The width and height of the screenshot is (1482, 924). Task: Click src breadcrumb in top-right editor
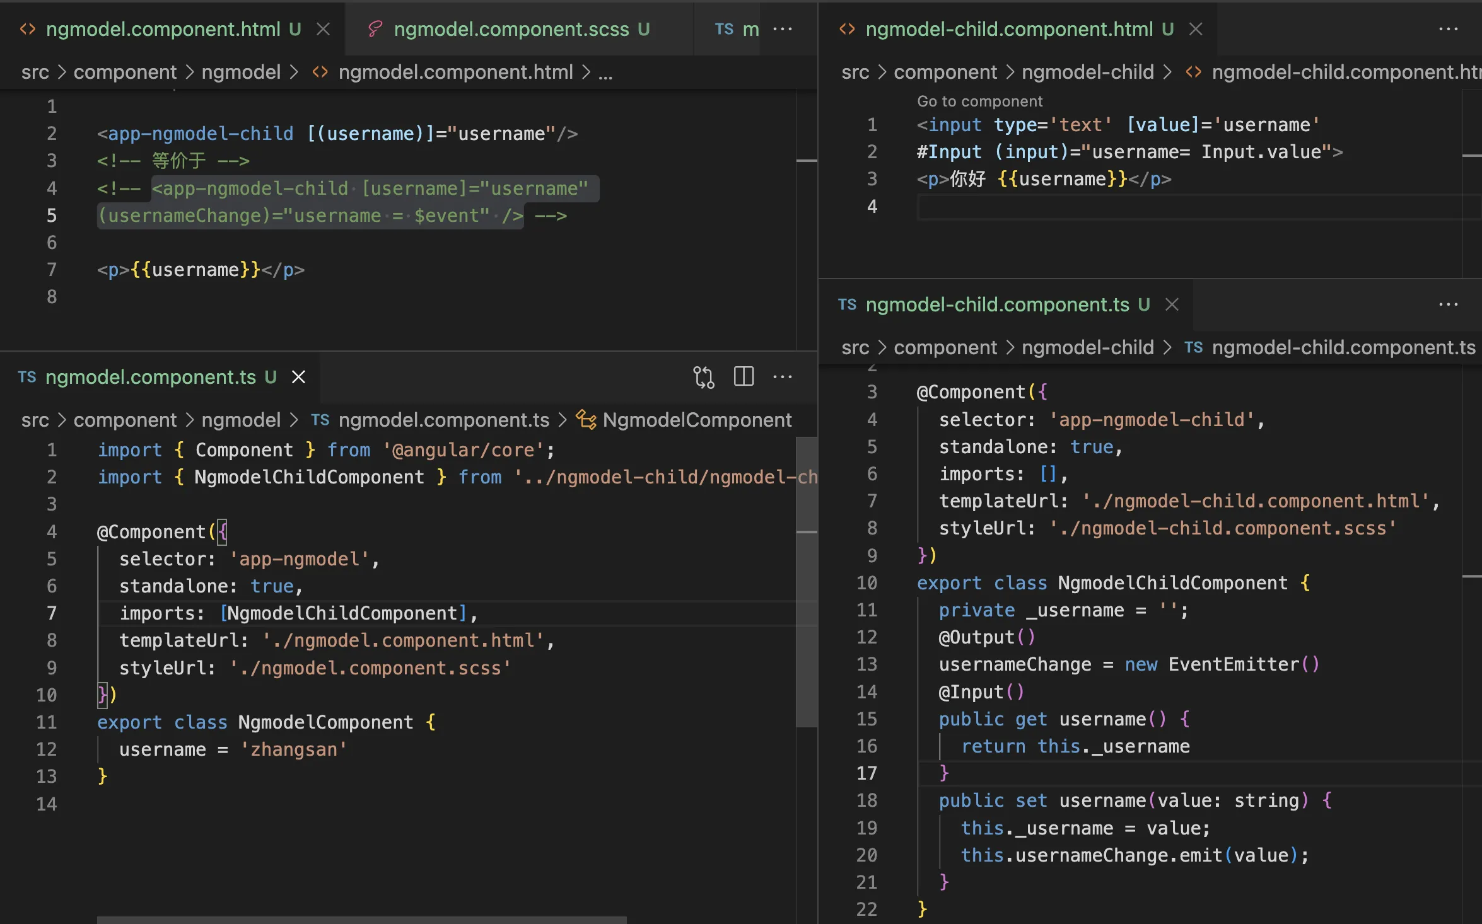[x=855, y=72]
